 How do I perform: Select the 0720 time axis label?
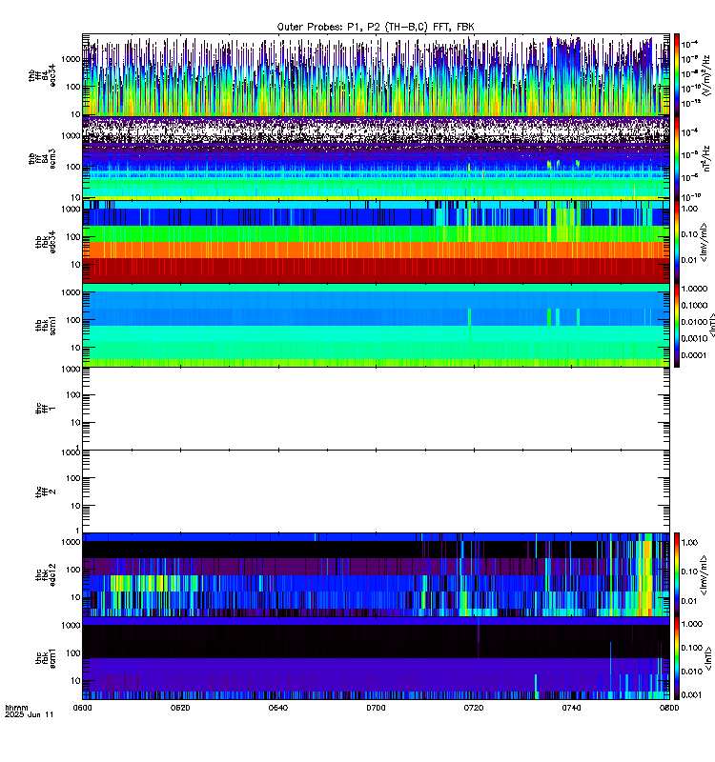click(x=474, y=708)
